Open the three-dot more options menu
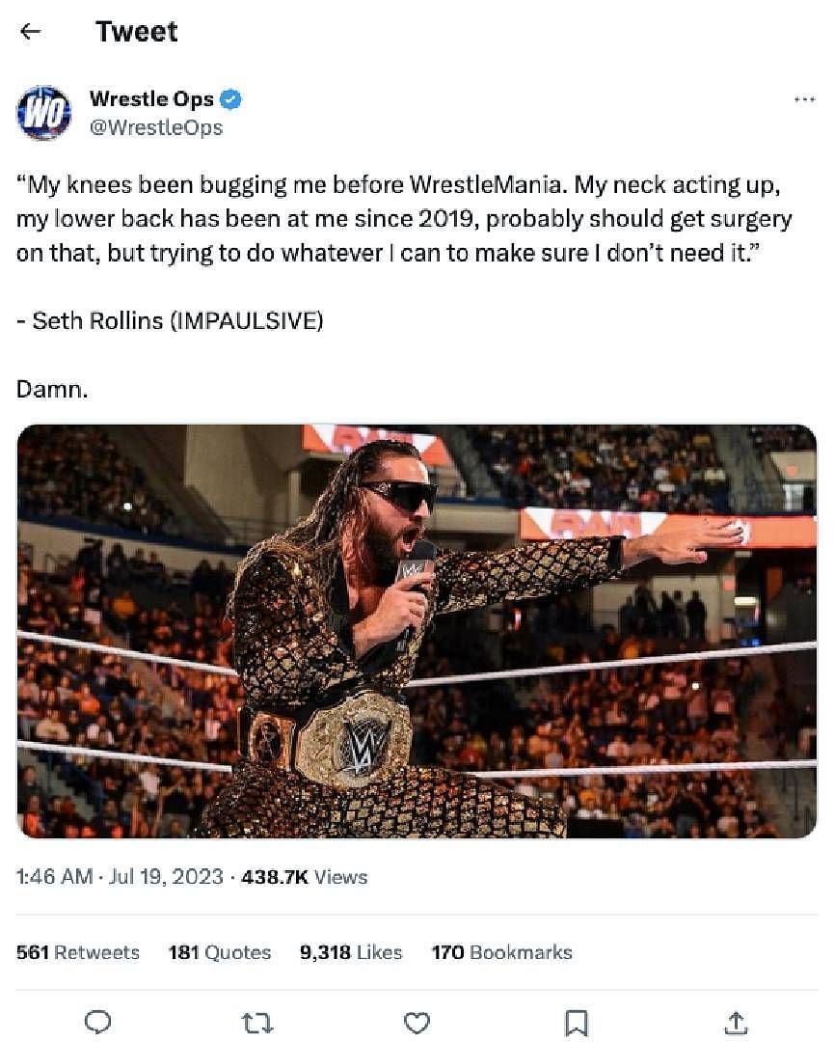The height and width of the screenshot is (1042, 834). tap(803, 99)
